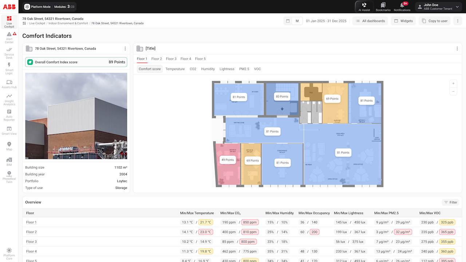
Task: Click breadcrumb home grid icon
Action: click(x=24, y=23)
